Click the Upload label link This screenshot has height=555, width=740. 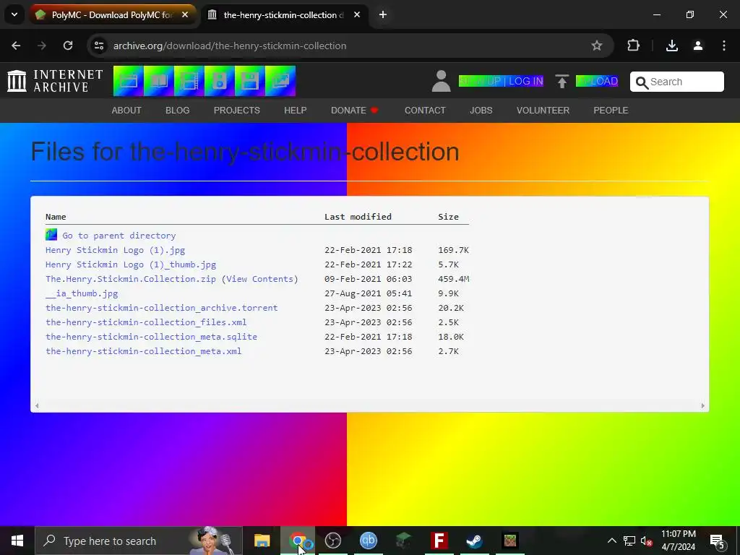(597, 81)
